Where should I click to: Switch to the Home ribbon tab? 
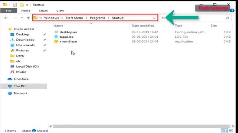pos(26,11)
